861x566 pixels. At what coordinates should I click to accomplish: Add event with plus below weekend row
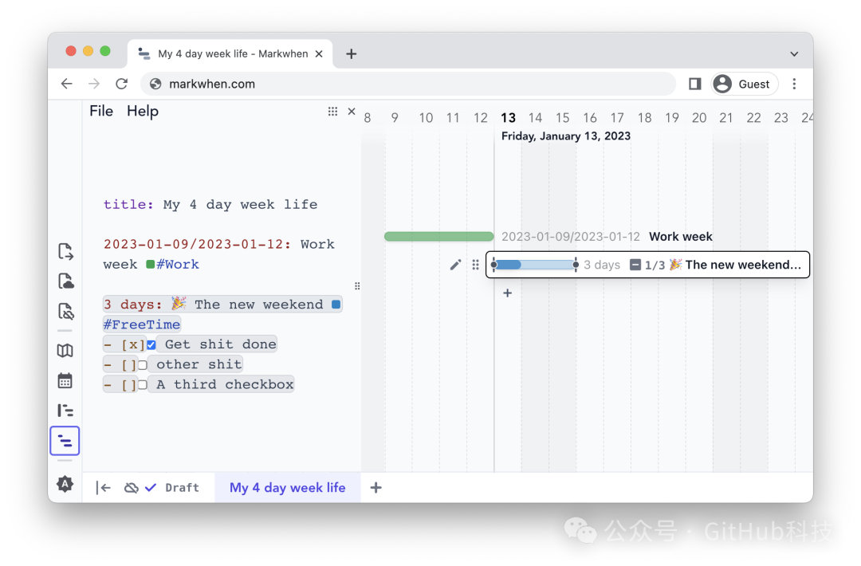(x=507, y=293)
